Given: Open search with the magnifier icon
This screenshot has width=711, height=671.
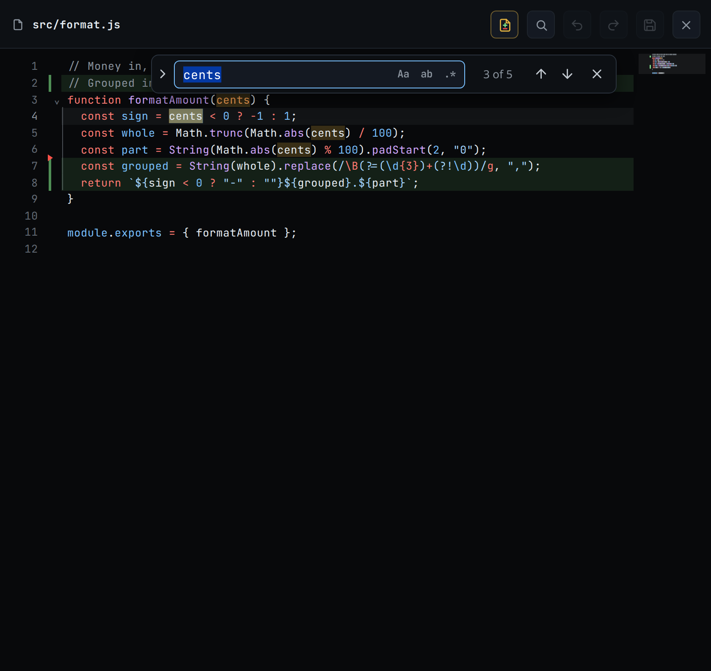Looking at the screenshot, I should pyautogui.click(x=541, y=25).
